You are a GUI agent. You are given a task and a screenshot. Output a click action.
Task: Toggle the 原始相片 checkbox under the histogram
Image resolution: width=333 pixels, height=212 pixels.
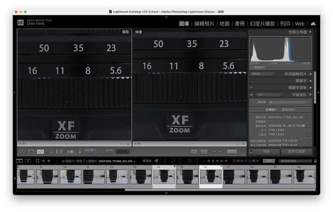(252, 68)
